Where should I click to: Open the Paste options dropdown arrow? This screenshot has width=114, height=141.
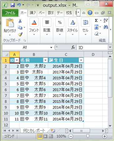(10, 35)
